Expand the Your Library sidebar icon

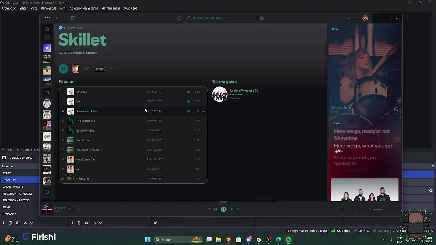pos(47,29)
